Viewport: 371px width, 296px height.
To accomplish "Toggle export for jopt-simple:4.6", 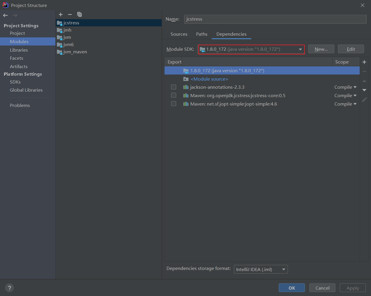I will 173,103.
